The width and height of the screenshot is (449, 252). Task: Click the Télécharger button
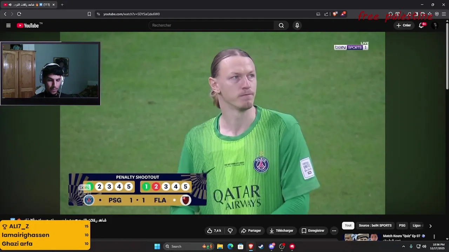281,231
